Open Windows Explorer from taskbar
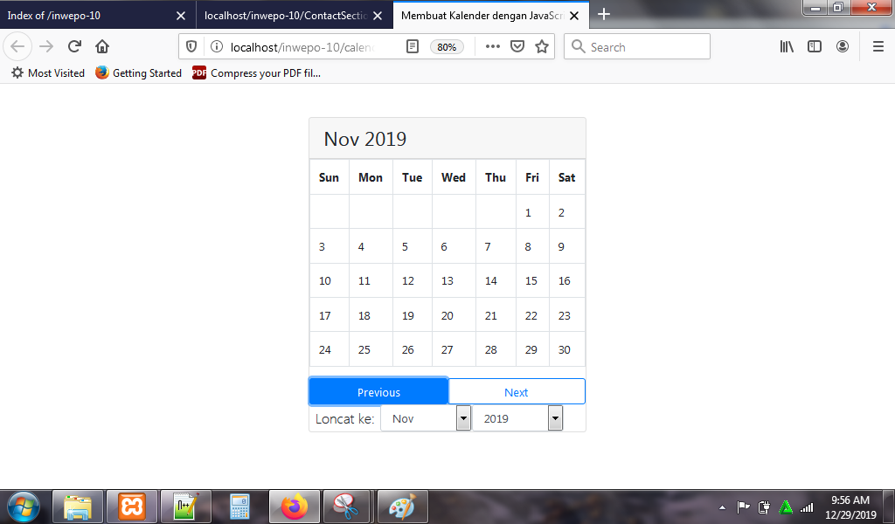The image size is (895, 524). (78, 507)
